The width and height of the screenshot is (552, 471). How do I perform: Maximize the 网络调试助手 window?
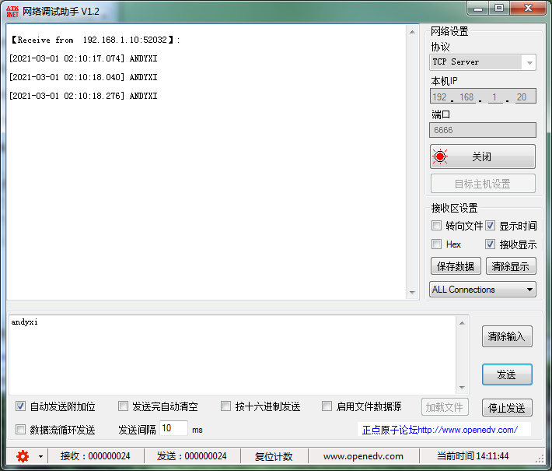(499, 8)
